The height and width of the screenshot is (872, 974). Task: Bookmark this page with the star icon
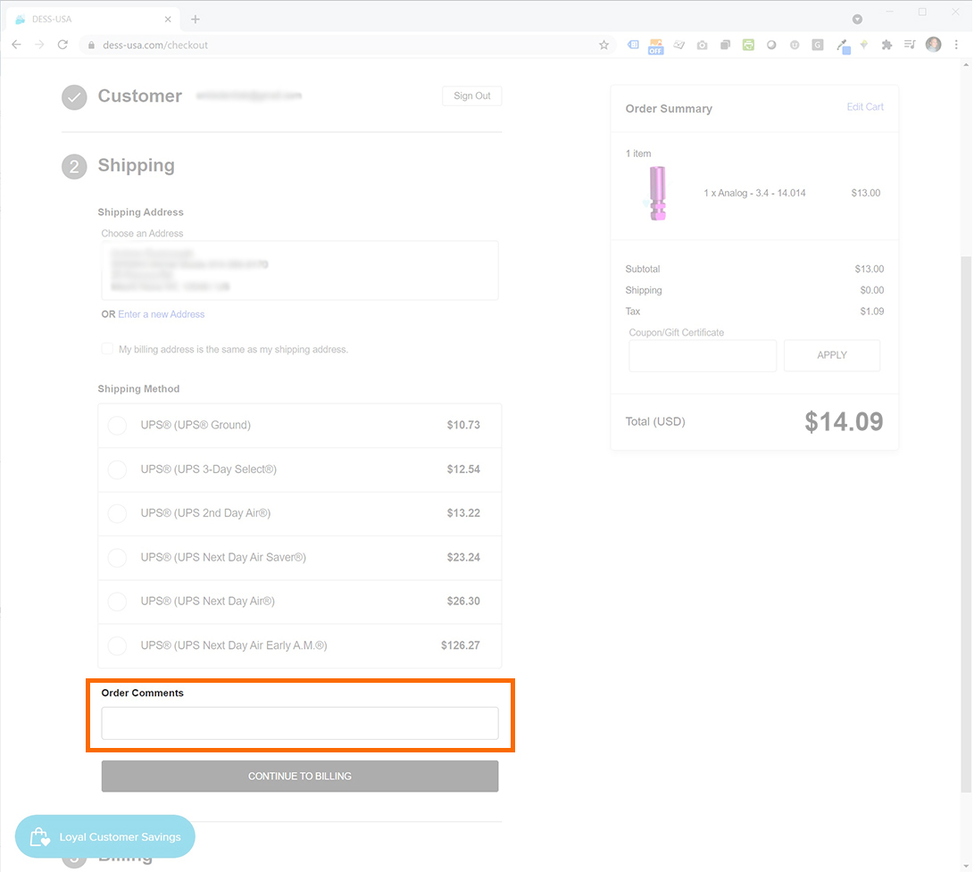point(604,45)
